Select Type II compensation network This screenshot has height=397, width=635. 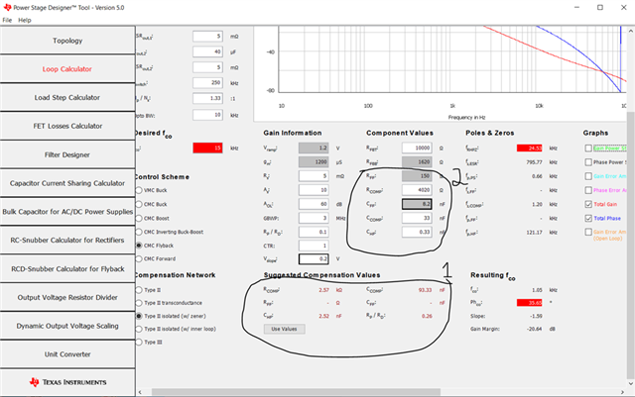pos(139,290)
